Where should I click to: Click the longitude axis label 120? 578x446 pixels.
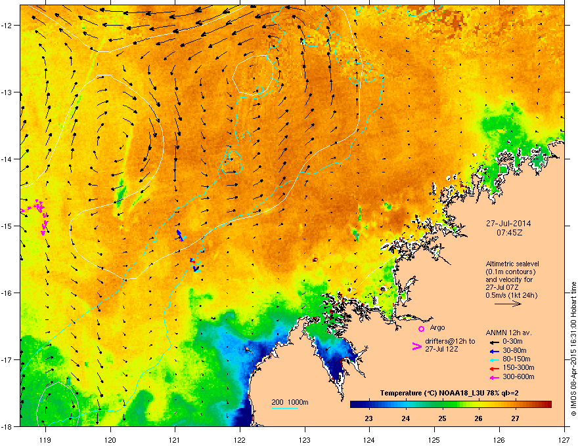click(x=110, y=439)
